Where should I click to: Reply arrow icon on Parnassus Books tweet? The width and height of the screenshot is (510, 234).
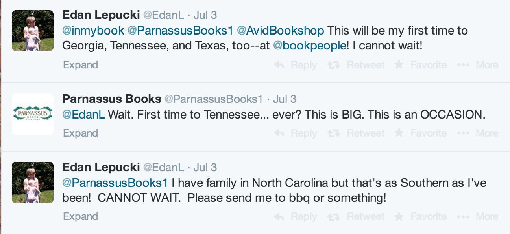(x=279, y=133)
